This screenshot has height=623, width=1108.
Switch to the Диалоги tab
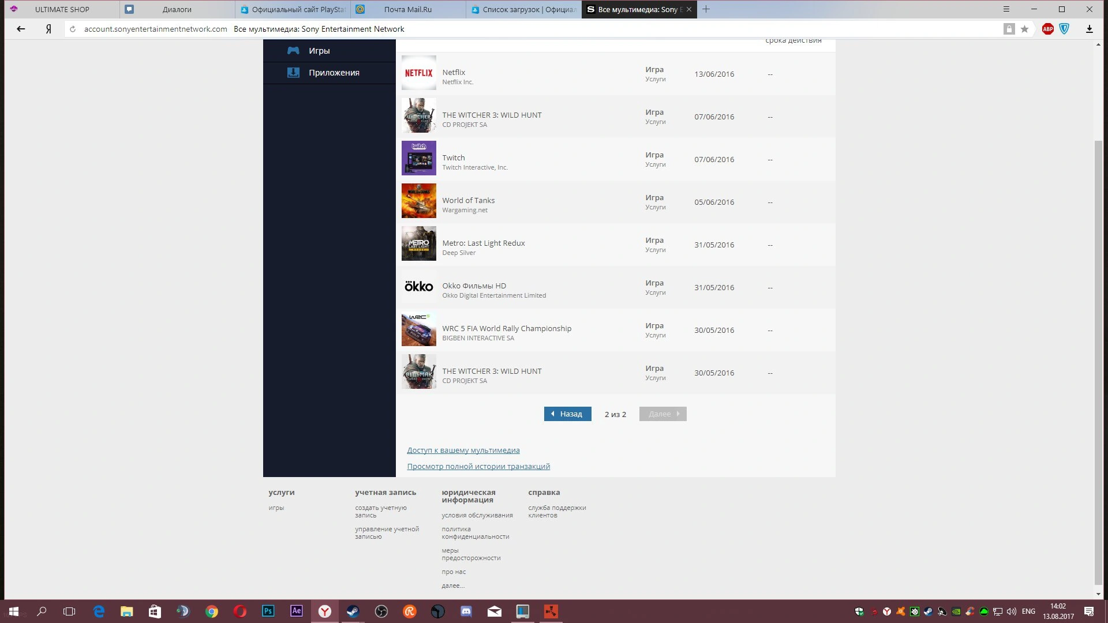tap(177, 9)
